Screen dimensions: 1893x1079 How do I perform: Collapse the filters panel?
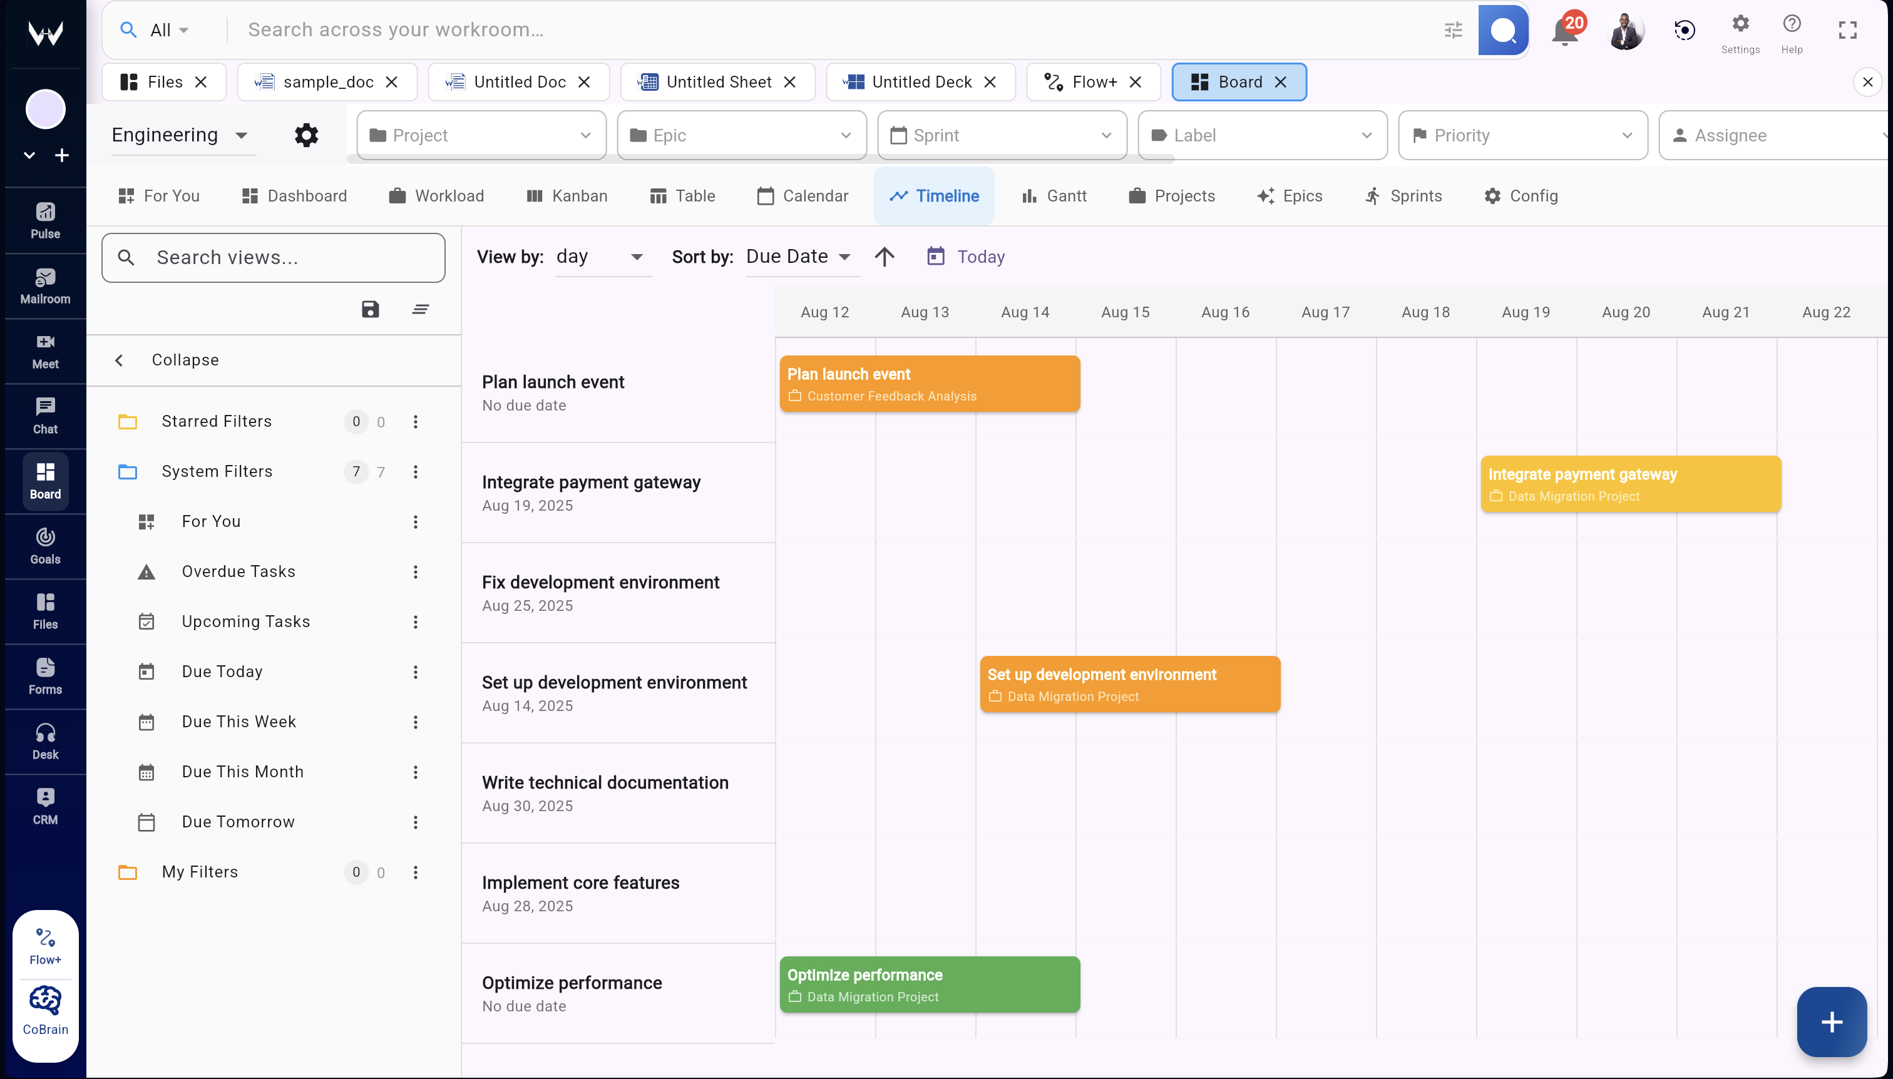(166, 360)
